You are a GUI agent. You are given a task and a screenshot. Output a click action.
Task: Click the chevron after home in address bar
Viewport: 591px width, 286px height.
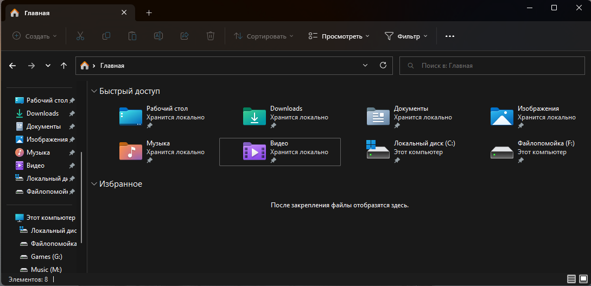click(x=93, y=66)
